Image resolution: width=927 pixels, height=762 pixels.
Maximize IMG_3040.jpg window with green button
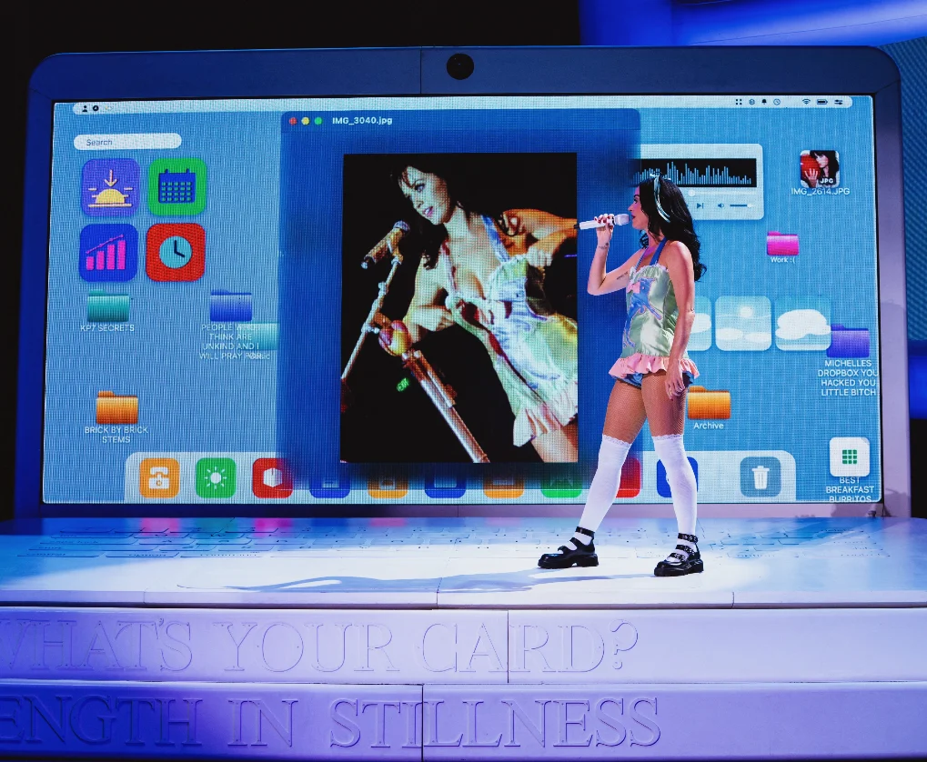coord(318,121)
